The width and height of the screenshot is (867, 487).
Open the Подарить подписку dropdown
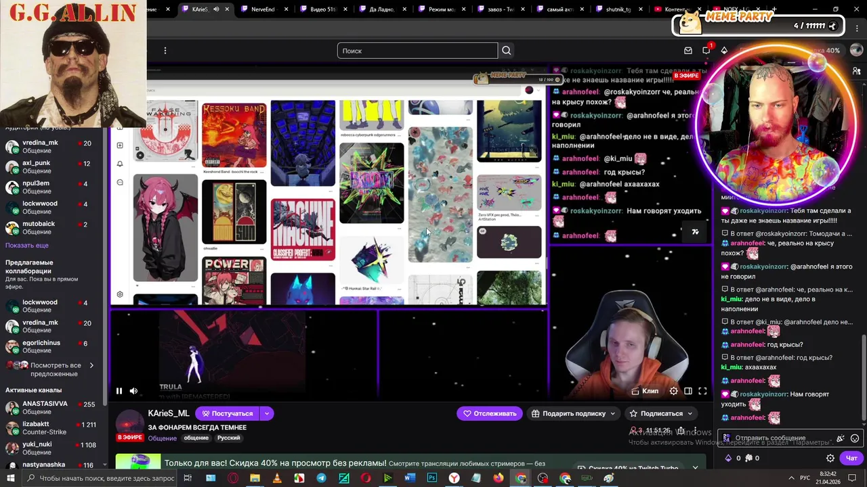[x=574, y=413]
